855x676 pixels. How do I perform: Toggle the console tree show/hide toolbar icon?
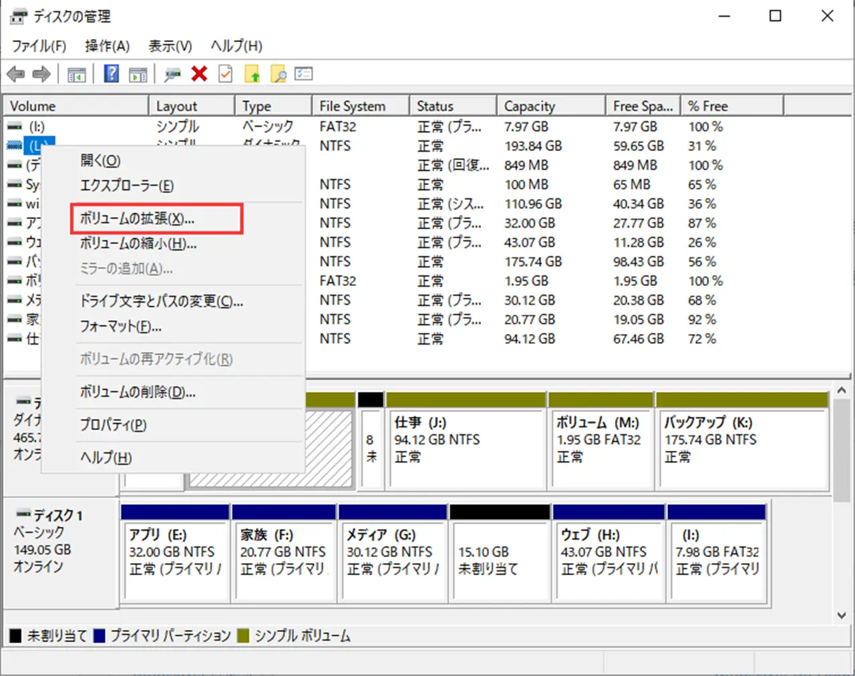(x=76, y=74)
